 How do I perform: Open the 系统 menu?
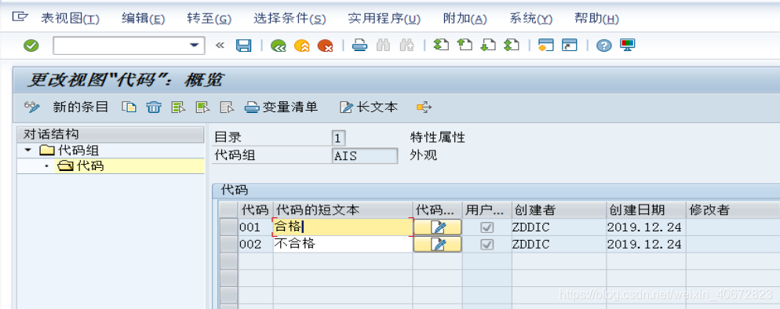[x=530, y=19]
